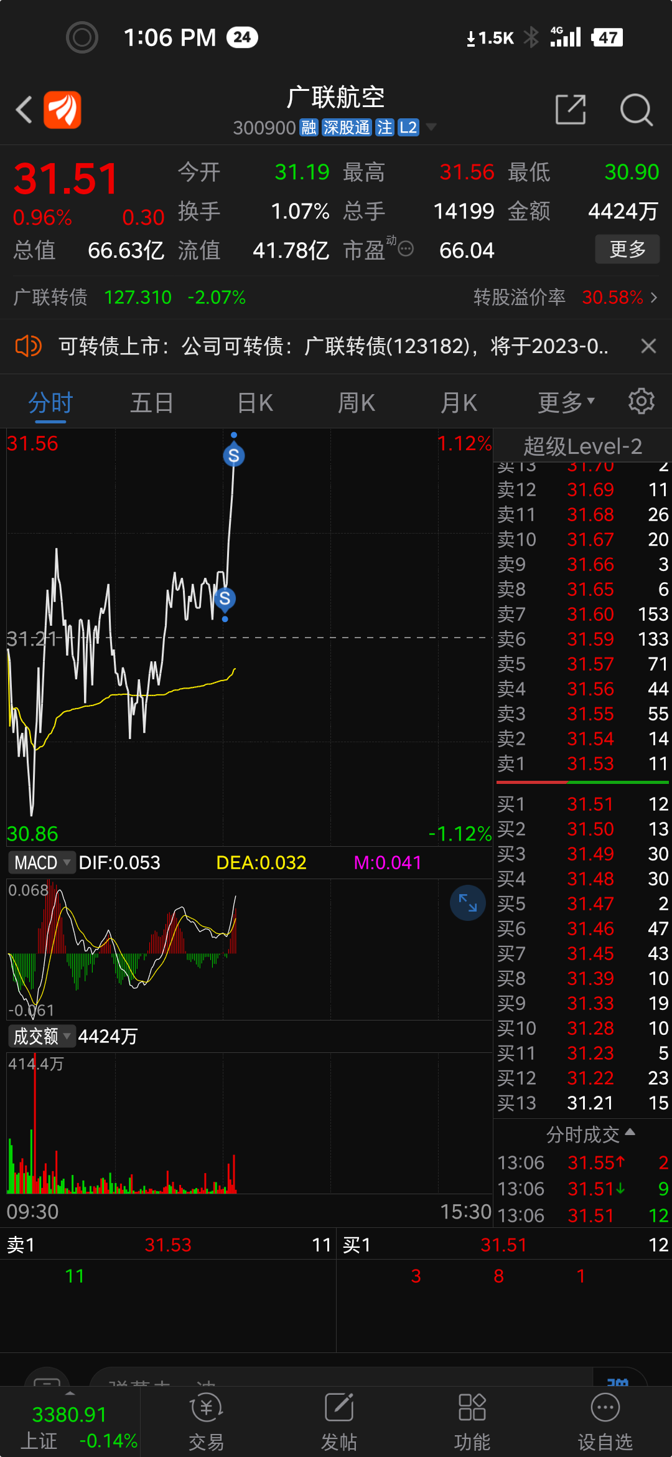Open chart settings gear icon
The width and height of the screenshot is (672, 1457).
[x=642, y=402]
